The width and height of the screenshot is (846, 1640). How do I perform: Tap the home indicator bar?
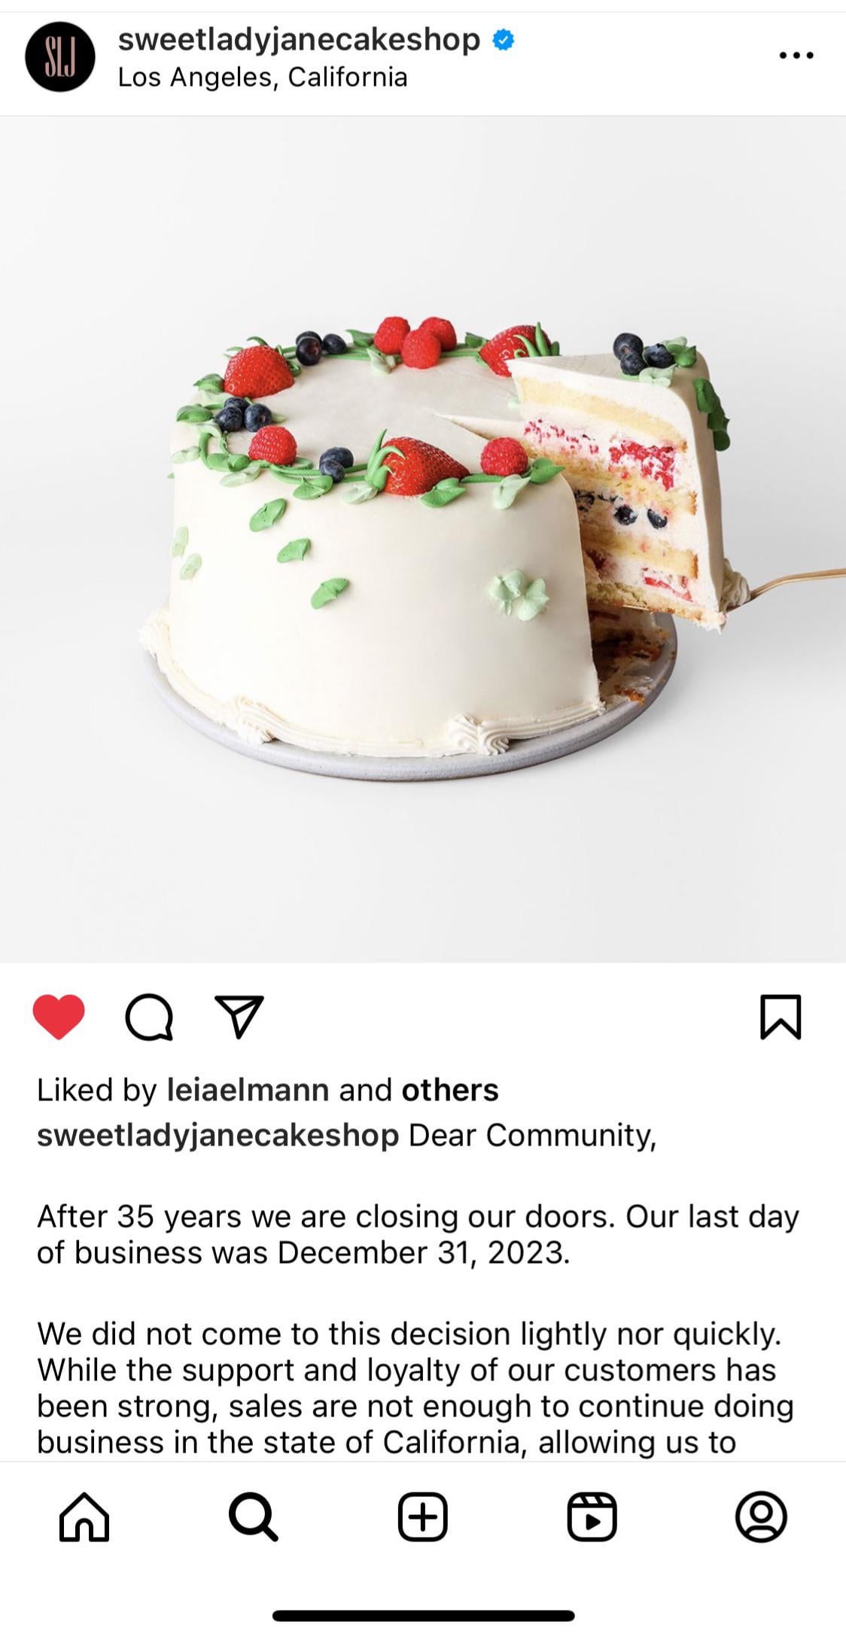(424, 1616)
